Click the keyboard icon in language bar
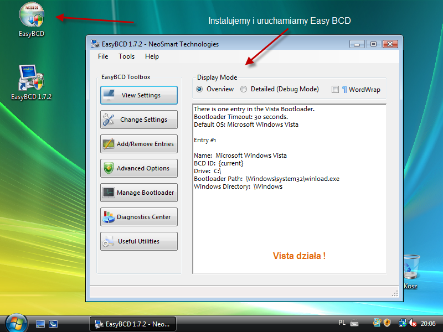The width and height of the screenshot is (443, 332). (x=354, y=323)
